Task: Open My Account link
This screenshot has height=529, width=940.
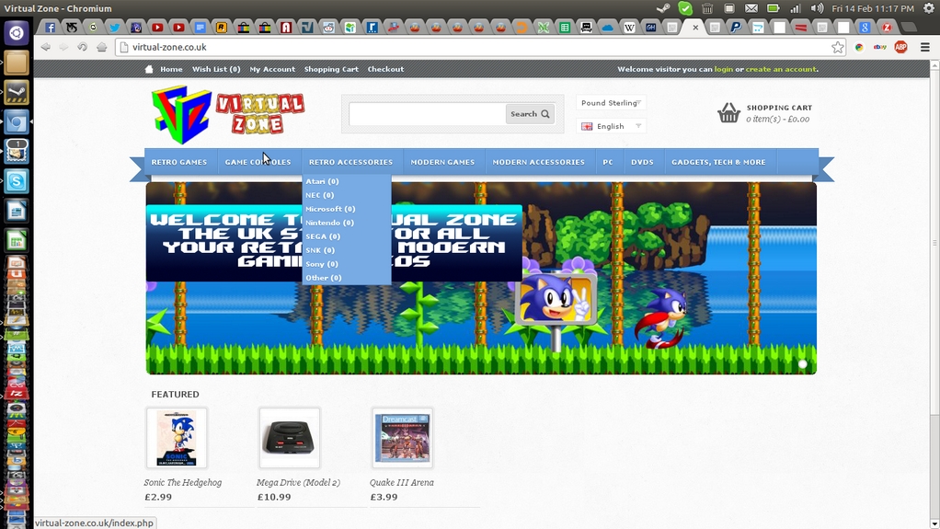Action: 272,69
